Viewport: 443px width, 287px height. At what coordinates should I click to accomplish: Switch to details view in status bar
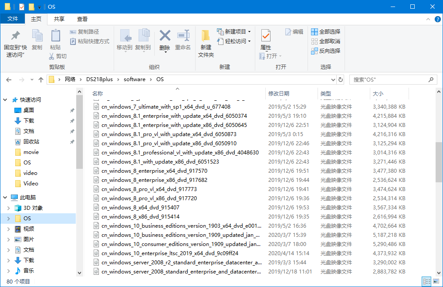426,281
